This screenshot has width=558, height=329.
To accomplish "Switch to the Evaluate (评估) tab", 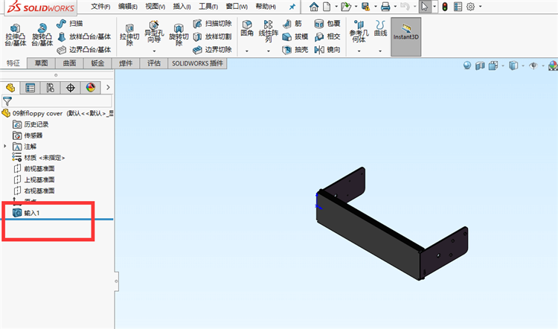I will coord(154,63).
